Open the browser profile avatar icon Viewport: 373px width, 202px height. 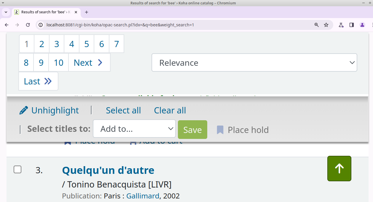click(x=362, y=25)
